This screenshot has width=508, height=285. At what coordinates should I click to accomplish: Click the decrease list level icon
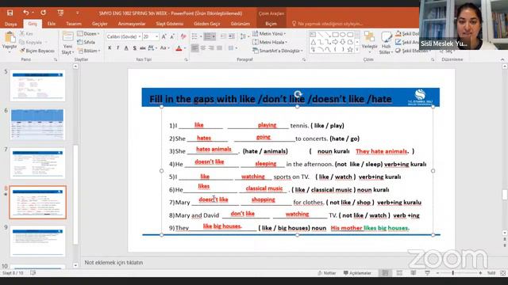(224, 36)
